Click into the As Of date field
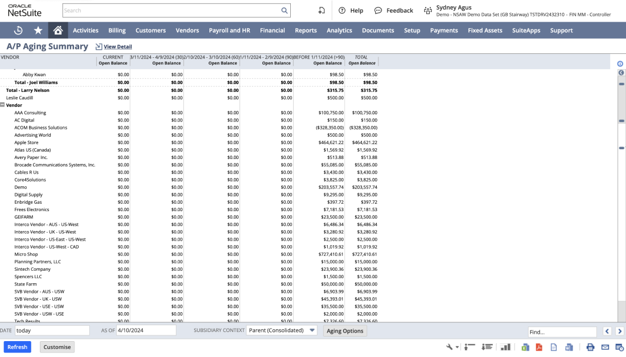Image resolution: width=626 pixels, height=357 pixels. tap(146, 330)
